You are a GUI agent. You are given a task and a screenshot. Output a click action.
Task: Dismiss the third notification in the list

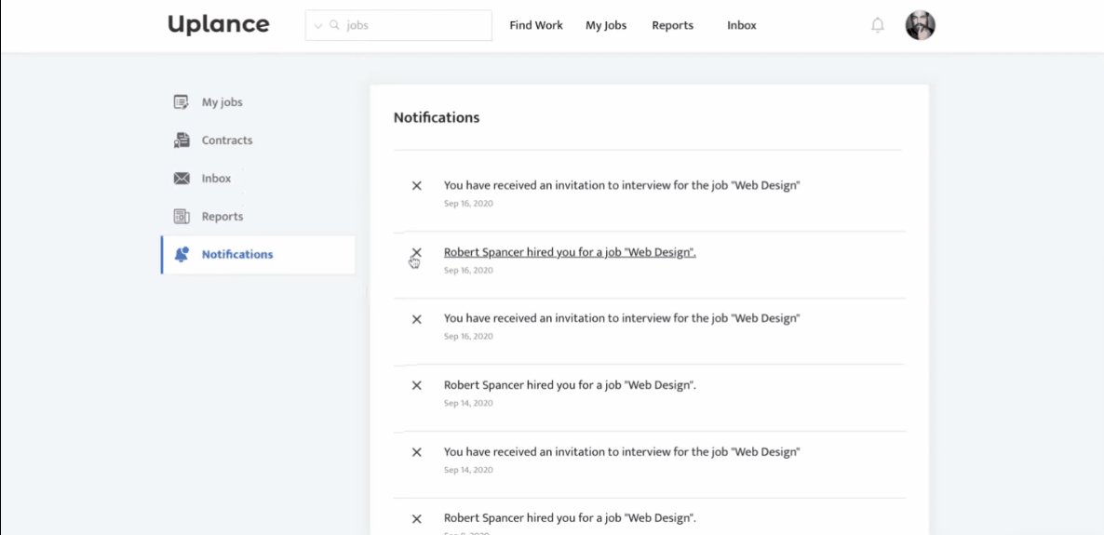(x=417, y=319)
